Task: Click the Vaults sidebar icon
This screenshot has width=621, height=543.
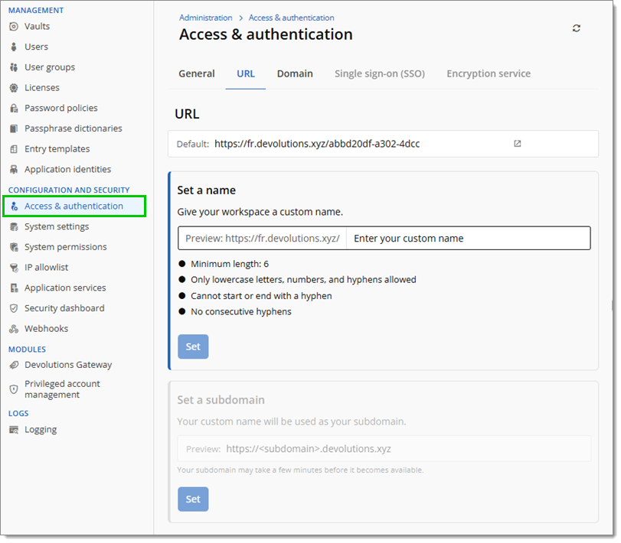Action: (x=14, y=26)
